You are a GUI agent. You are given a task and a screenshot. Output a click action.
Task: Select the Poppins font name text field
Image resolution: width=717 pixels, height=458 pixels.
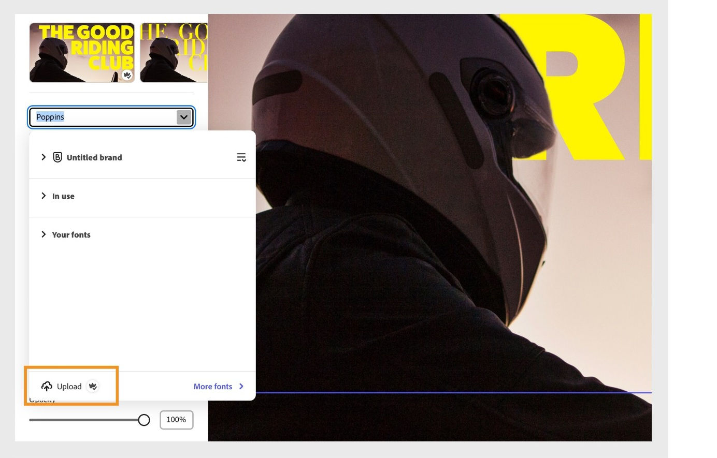(93, 117)
